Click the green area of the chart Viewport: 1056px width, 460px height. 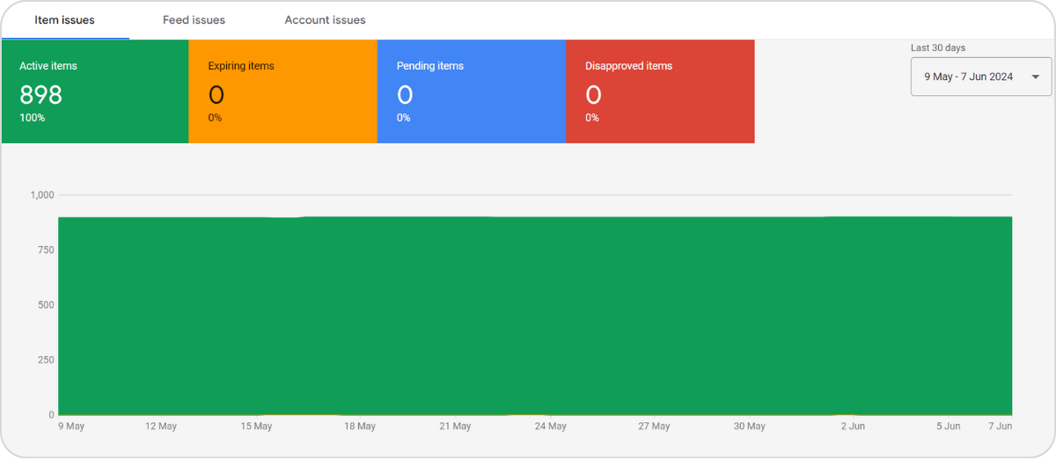tap(535, 315)
